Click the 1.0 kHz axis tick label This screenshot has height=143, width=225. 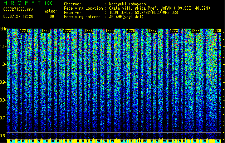click(3, 64)
